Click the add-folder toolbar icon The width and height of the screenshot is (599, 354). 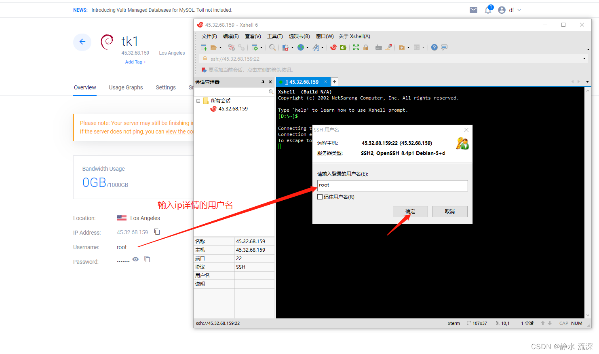pos(402,47)
